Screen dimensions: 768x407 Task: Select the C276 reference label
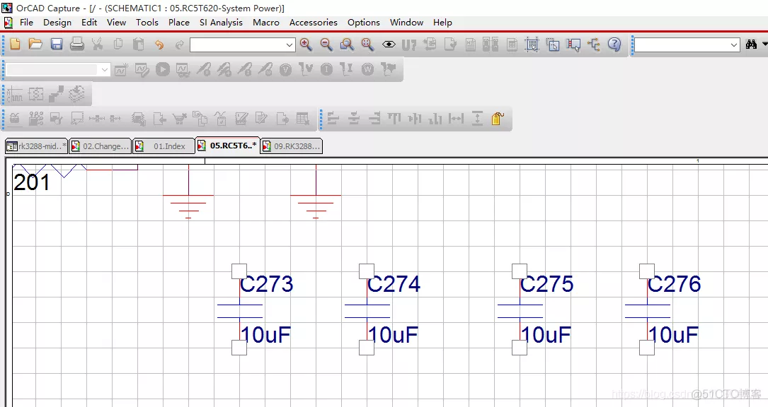pos(675,284)
